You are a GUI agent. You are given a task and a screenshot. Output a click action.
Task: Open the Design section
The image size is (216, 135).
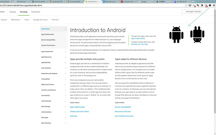pyautogui.click(x=13, y=12)
